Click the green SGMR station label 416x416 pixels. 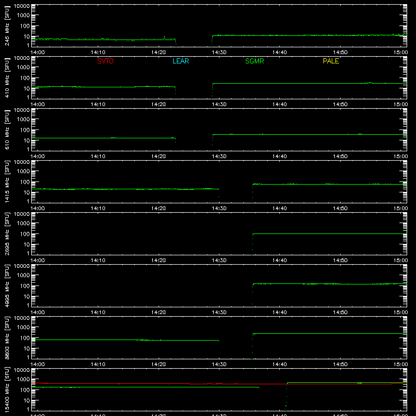[x=254, y=61]
